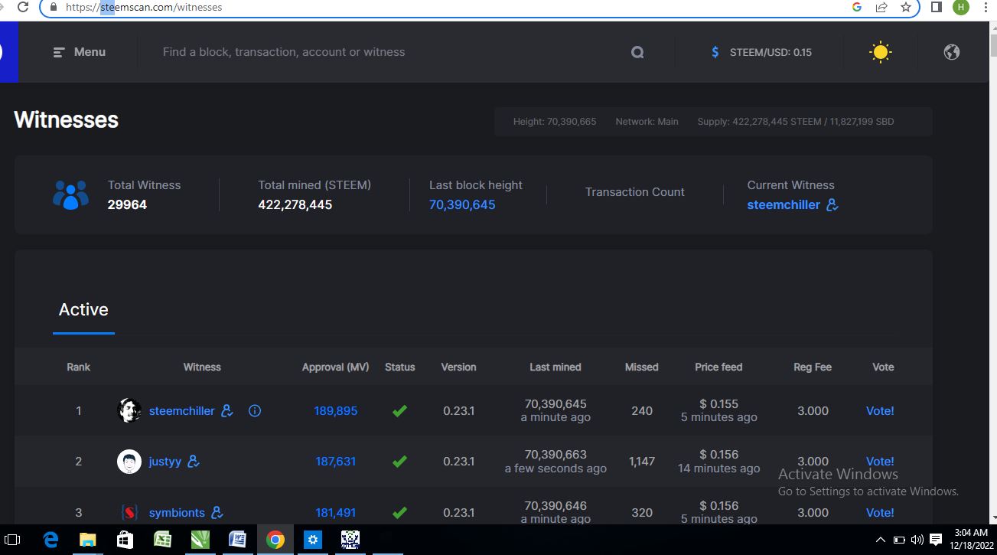Open symbionts witness link
Image resolution: width=997 pixels, height=555 pixels.
(178, 513)
